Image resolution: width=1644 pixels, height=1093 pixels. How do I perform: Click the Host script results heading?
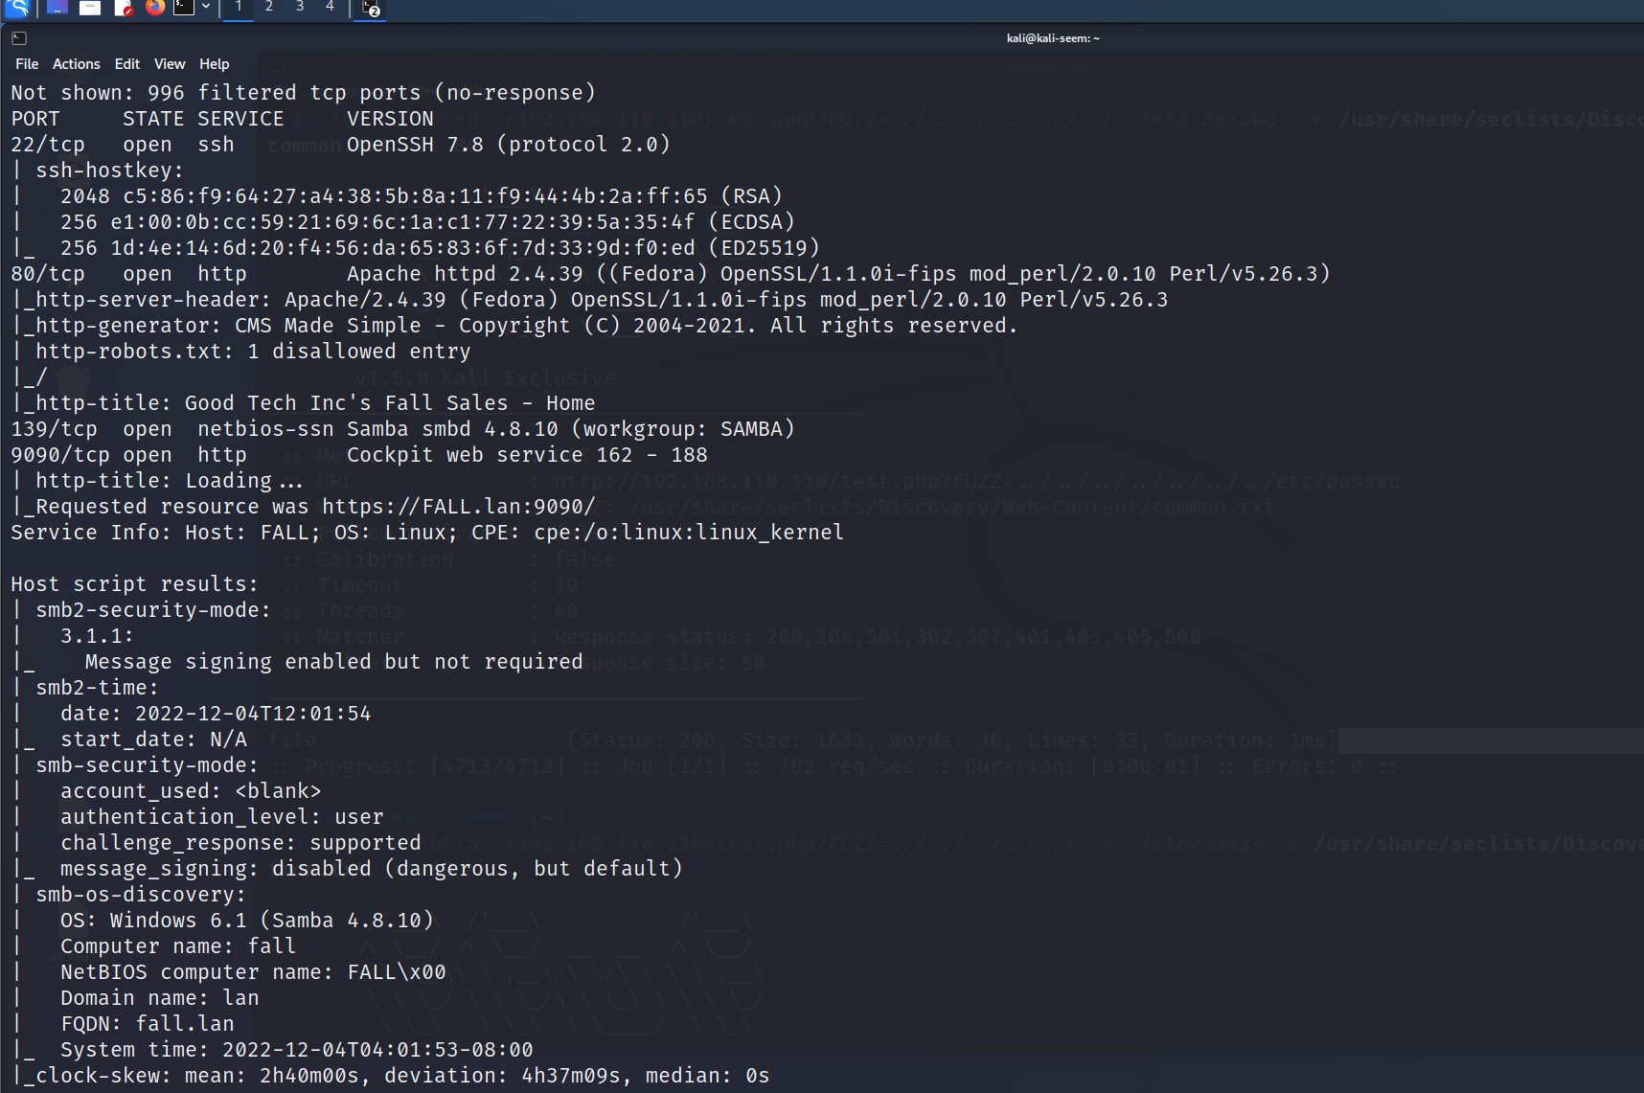click(x=135, y=584)
